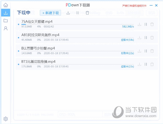Open the Folder section in sidebar
The height and width of the screenshot is (124, 163).
pyautogui.click(x=5, y=21)
